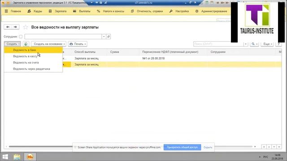
Task: Open the magnifier search options button
Action: coord(254,44)
